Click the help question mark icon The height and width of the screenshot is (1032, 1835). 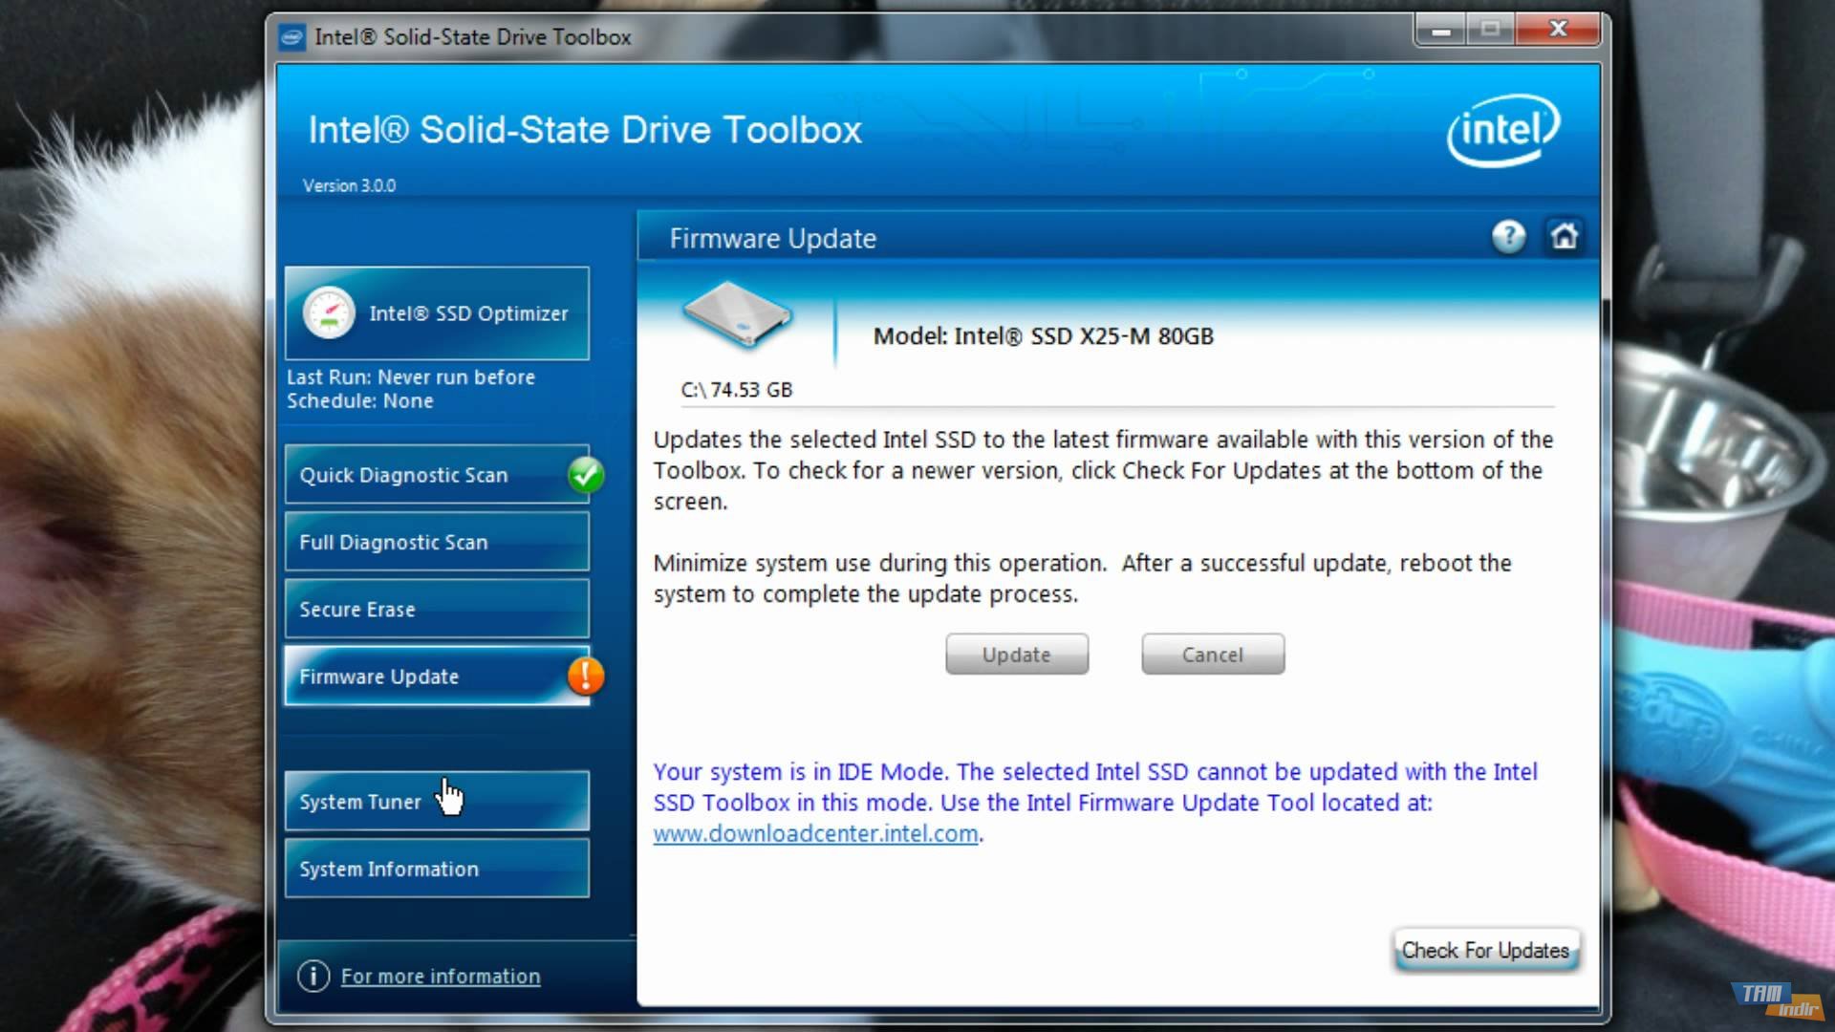(1508, 236)
